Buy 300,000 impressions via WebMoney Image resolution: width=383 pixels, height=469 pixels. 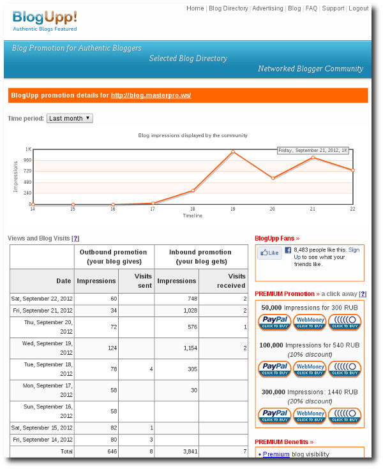pos(310,416)
